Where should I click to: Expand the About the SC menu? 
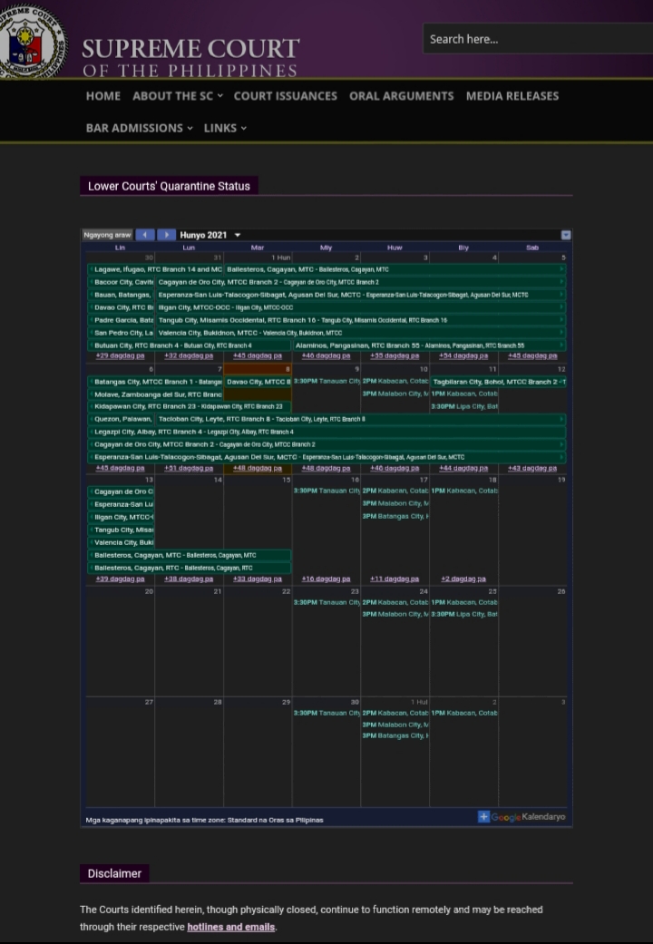point(177,96)
